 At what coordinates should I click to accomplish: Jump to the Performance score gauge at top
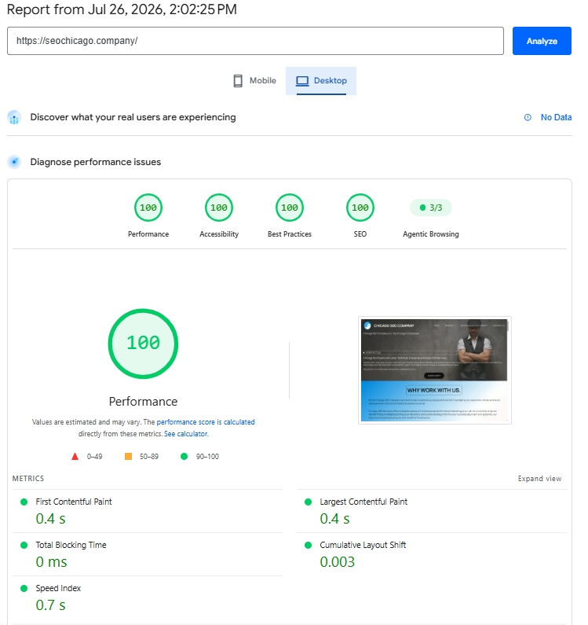tap(148, 208)
